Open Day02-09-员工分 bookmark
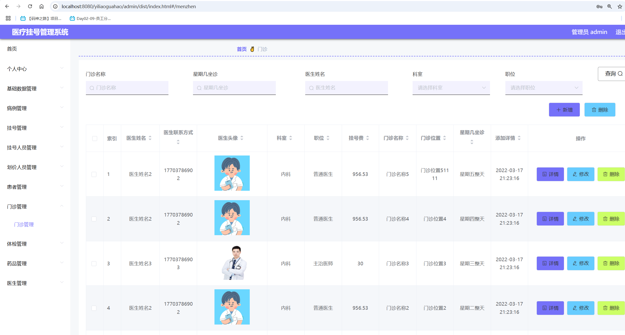The width and height of the screenshot is (625, 335). [90, 18]
